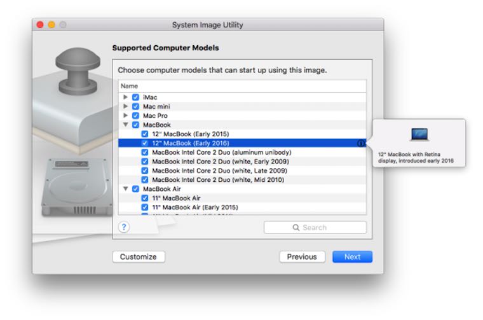This screenshot has height=320, width=483.
Task: Uncheck MacBook white Early 2009 checkbox
Action: 145,162
